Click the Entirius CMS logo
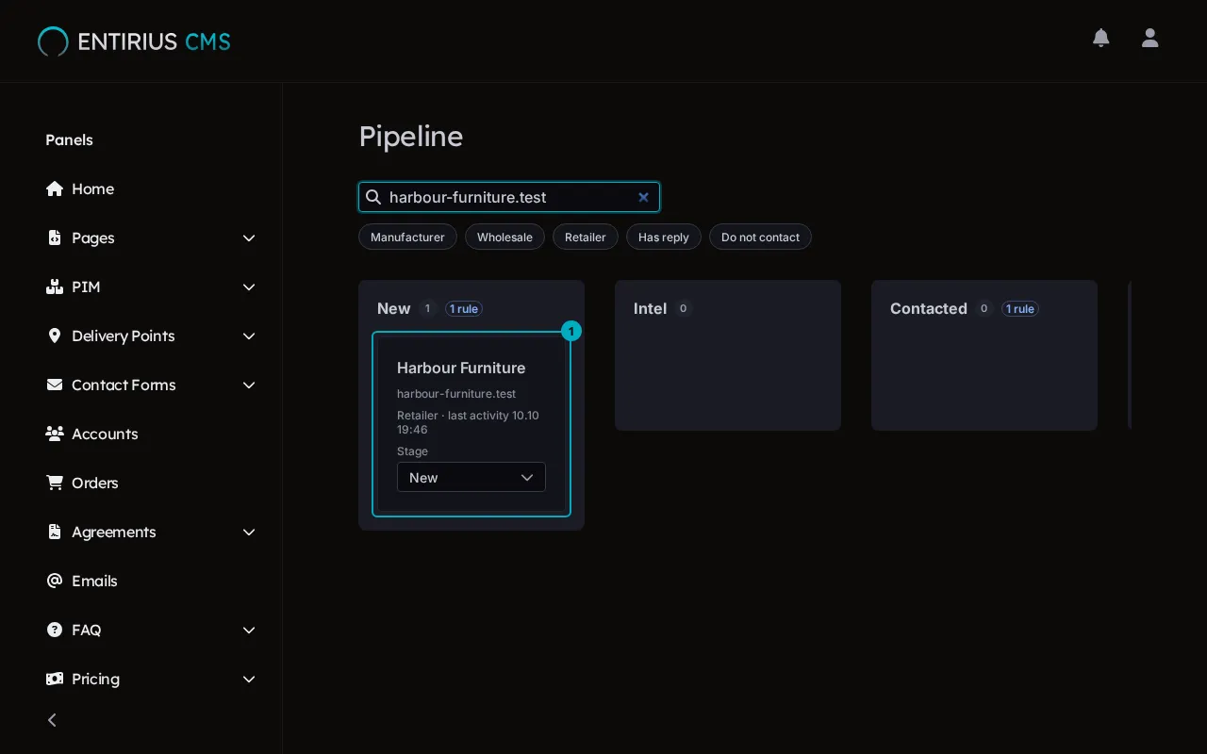Image resolution: width=1207 pixels, height=754 pixels. (134, 41)
